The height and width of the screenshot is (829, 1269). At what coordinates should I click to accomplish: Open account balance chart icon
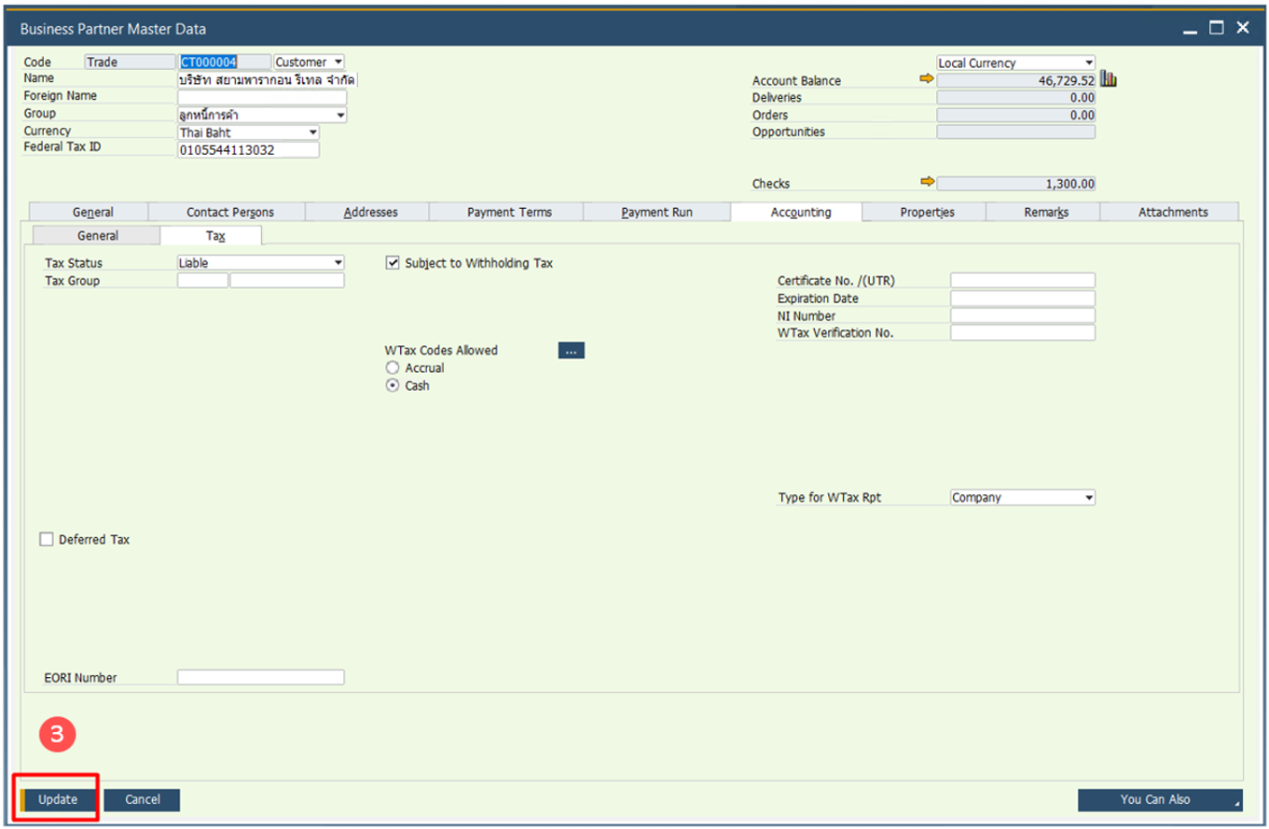coord(1108,80)
